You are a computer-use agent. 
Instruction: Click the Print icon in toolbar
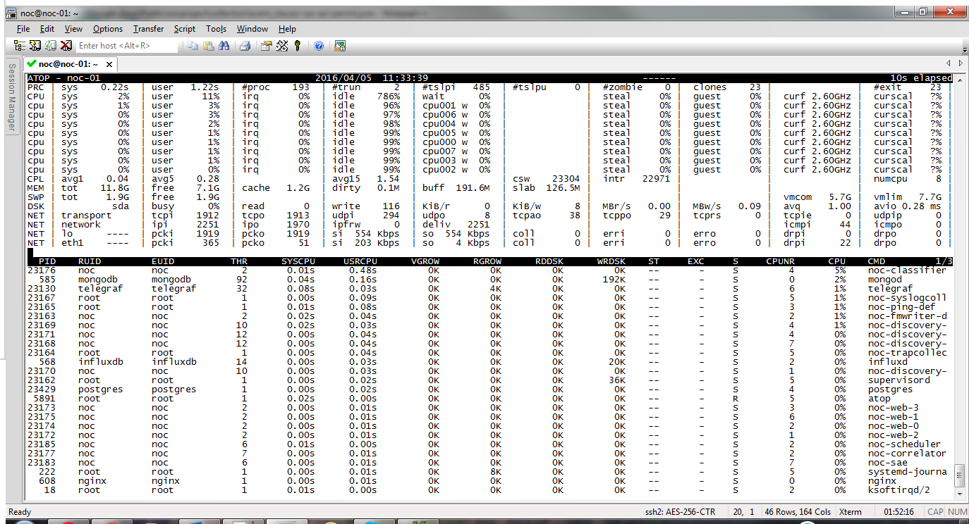coord(245,46)
